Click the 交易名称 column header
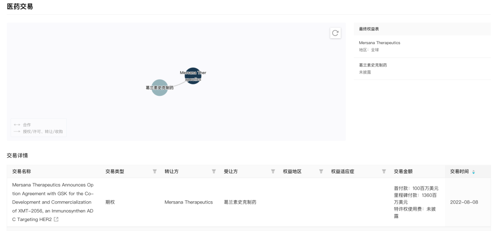The image size is (497, 233). 22,171
